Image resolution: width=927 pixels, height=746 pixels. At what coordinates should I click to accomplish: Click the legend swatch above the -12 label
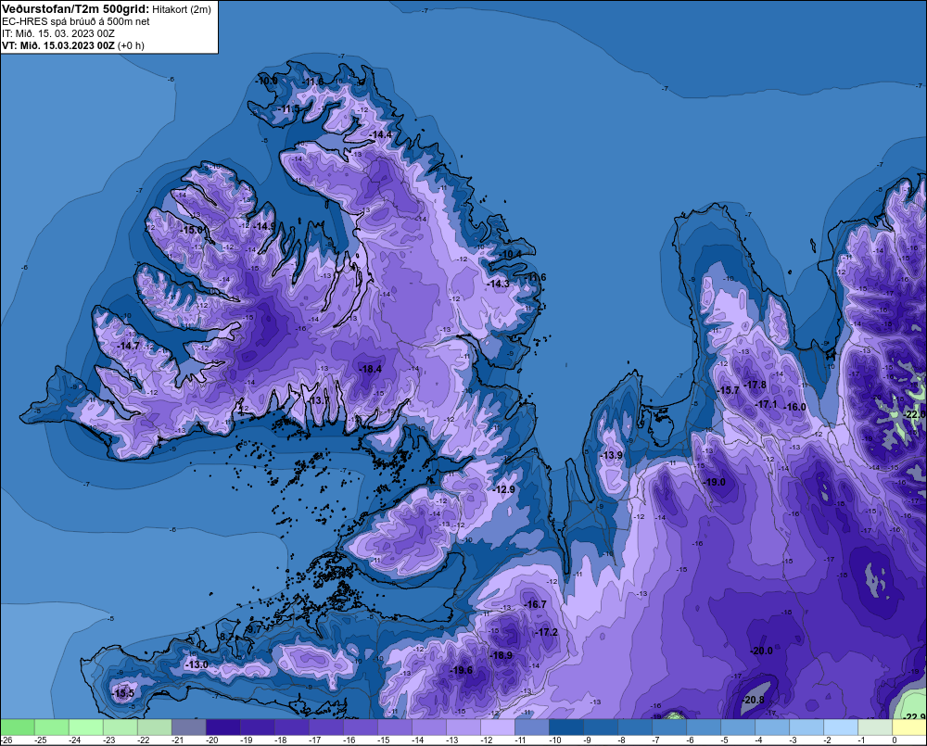tap(497, 727)
